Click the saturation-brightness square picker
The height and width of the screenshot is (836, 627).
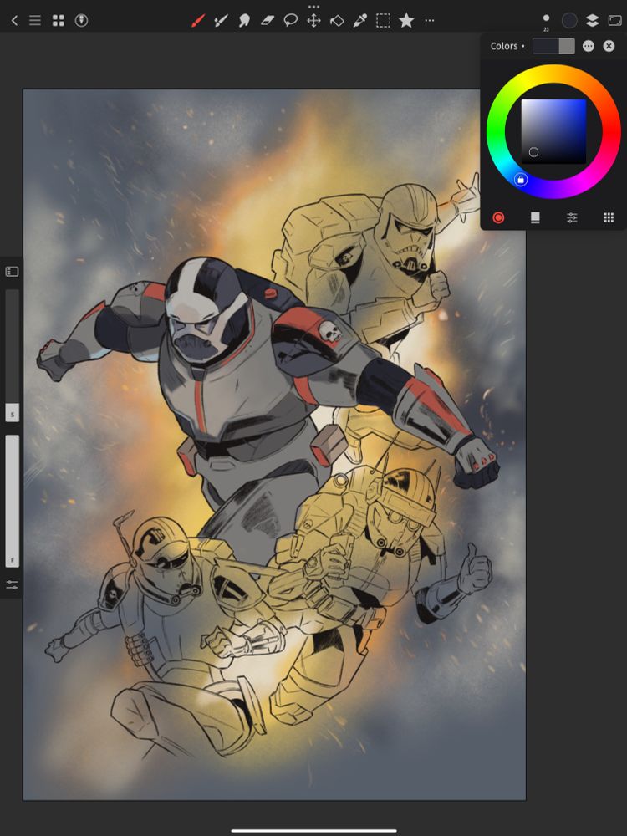point(553,131)
